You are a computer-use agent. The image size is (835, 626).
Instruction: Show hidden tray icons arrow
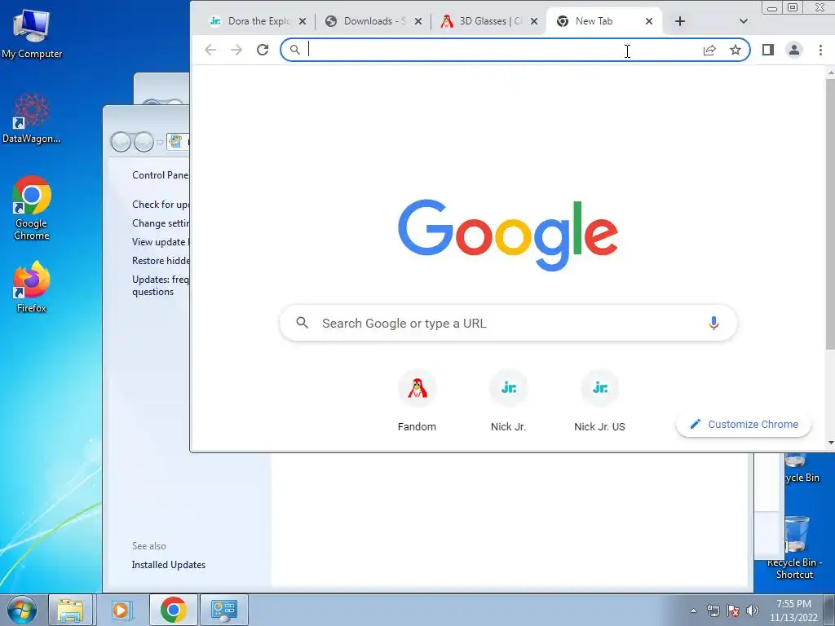[693, 611]
